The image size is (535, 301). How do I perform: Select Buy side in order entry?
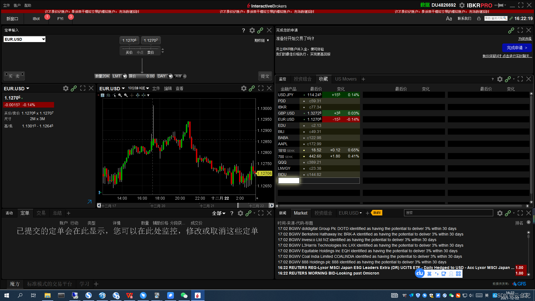coord(10,76)
